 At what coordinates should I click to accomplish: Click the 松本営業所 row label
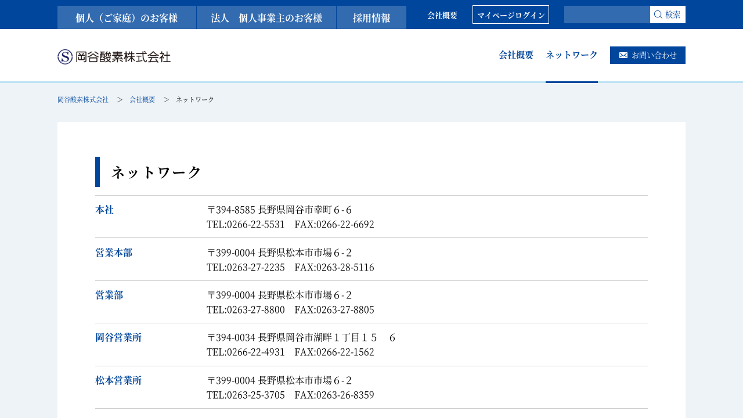(x=118, y=380)
